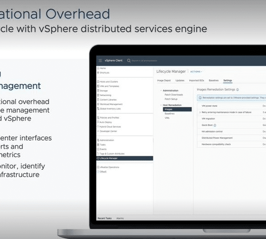Switch to the Updates tab
Viewport: 266px width, 239px height.
click(x=180, y=81)
